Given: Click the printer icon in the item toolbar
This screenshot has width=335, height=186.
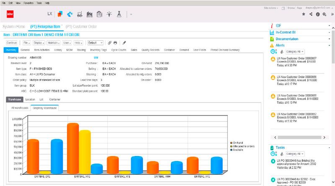Looking at the screenshot, I should click(115, 43).
